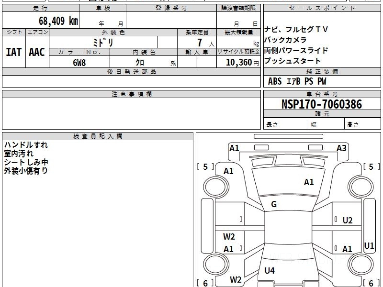Click the ナビ、フルセグTV sales point line
Viewport: 383px width, 287px height.
pos(296,29)
